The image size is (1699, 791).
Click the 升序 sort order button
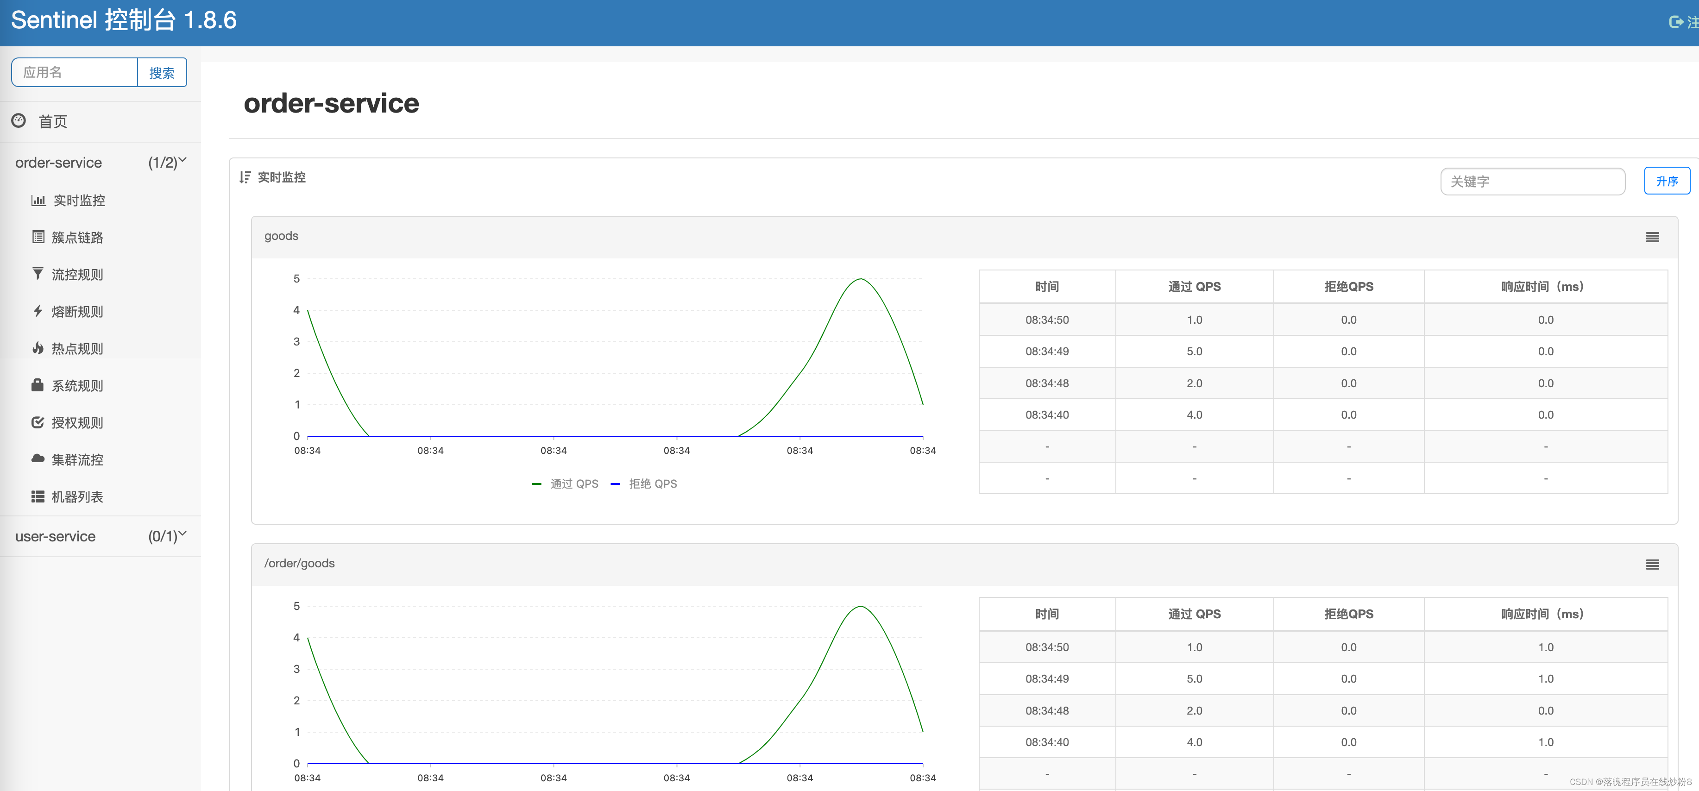click(x=1667, y=181)
